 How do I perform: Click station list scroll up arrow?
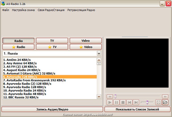(x=99, y=60)
